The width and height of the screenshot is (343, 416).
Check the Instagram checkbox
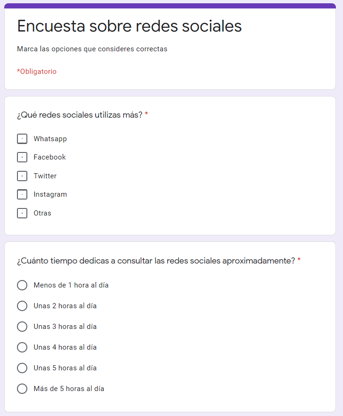point(22,194)
